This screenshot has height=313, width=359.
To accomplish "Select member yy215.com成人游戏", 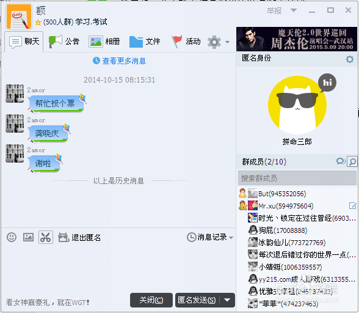I will click(x=297, y=279).
